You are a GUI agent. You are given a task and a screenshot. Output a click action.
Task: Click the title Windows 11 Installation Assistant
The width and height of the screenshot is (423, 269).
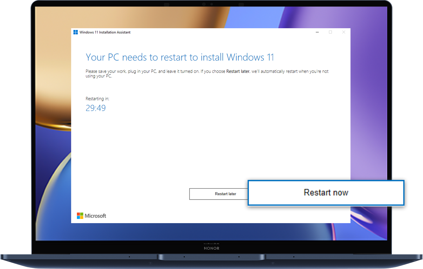pyautogui.click(x=105, y=32)
